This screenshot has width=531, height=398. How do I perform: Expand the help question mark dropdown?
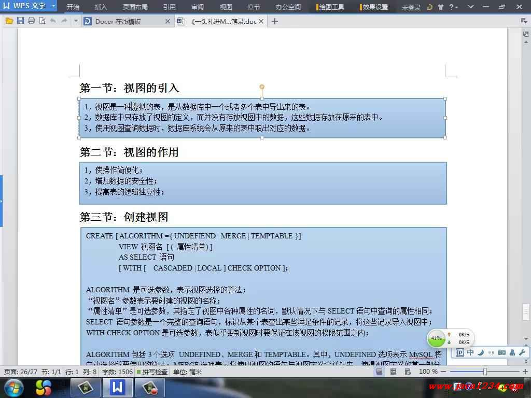(x=456, y=7)
